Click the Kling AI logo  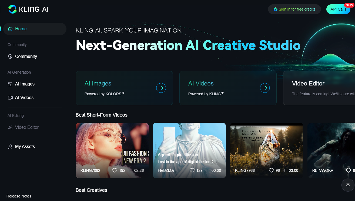(x=28, y=9)
